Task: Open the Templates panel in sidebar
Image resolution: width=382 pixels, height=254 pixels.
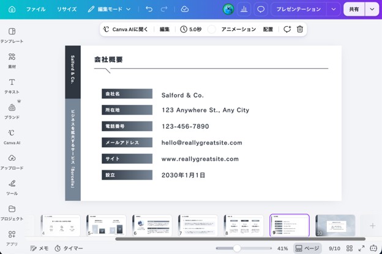Action: pos(12,35)
